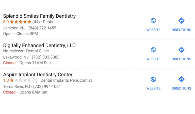
Task: Click DIRECTIONS label for Splendid Smiles
Action: click(181, 30)
